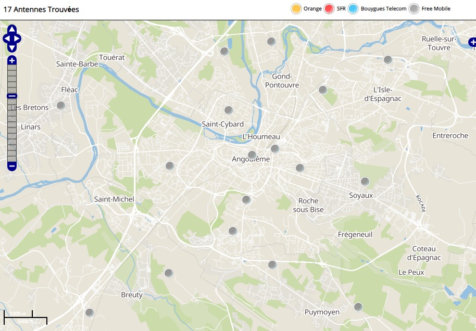
Task: Zoom in with the plus button
Action: pos(12,61)
